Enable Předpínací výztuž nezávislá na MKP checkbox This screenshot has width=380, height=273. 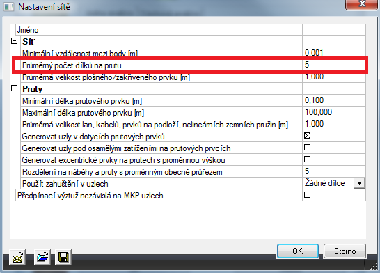(x=307, y=195)
